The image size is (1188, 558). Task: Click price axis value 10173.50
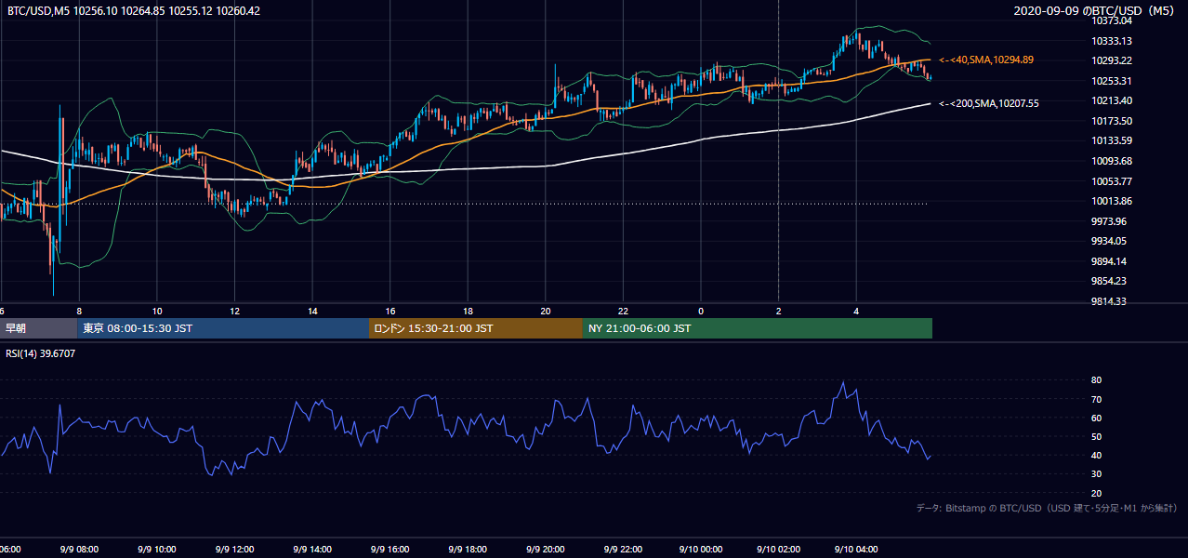pos(1112,121)
